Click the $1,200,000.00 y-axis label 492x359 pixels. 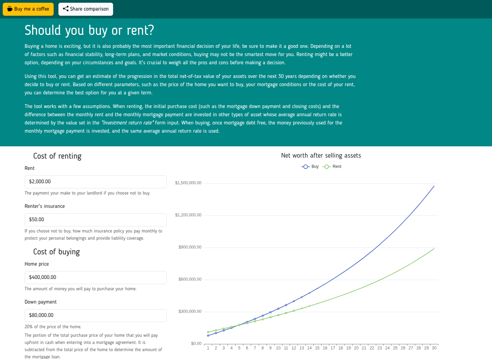[188, 215]
